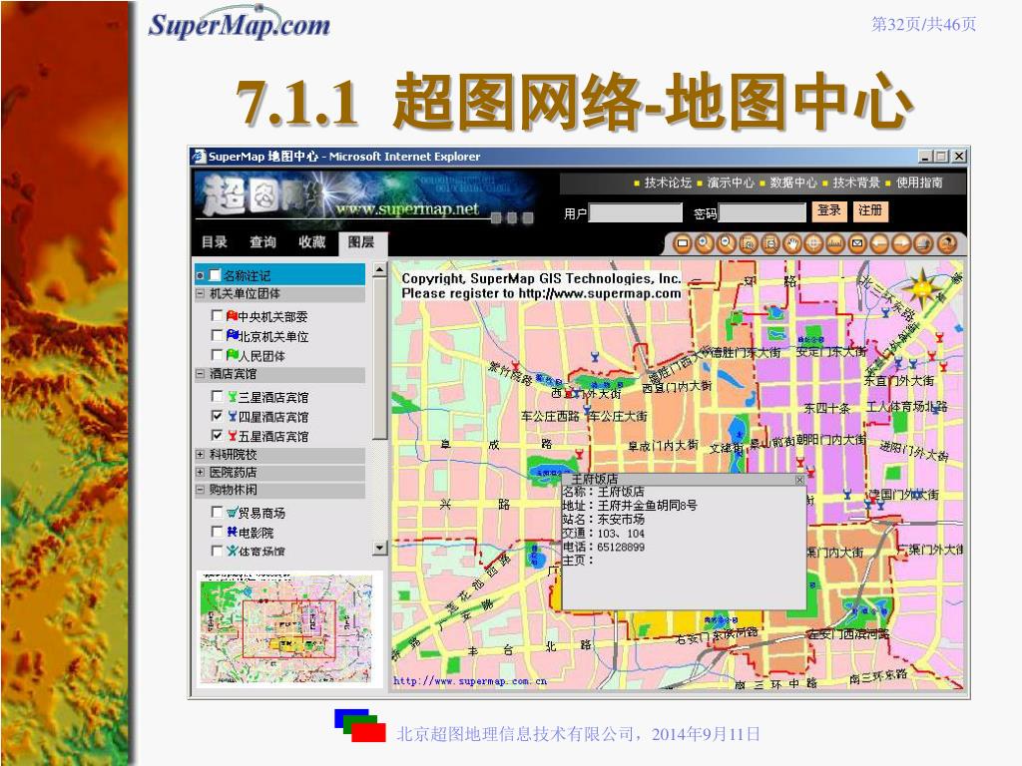1022x766 pixels.
Task: Open the 使用指南 link
Action: click(x=919, y=184)
